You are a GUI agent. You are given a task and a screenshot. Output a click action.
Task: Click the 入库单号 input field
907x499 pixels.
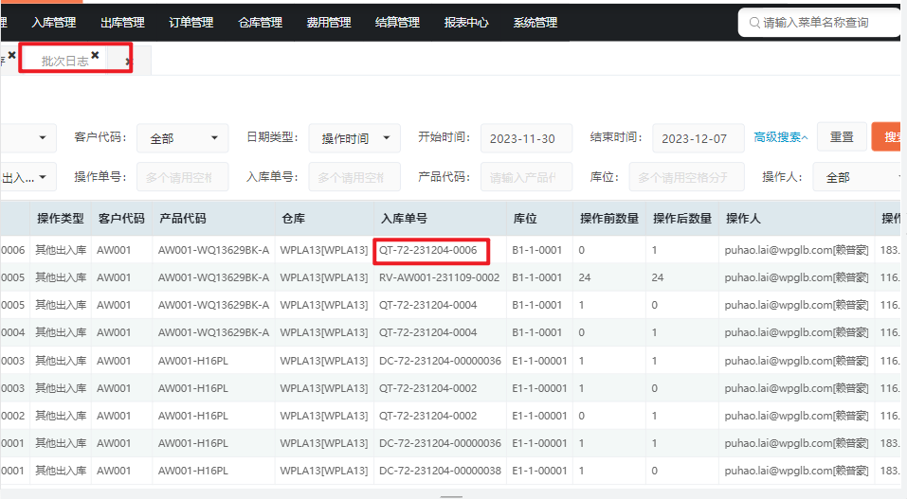[354, 177]
